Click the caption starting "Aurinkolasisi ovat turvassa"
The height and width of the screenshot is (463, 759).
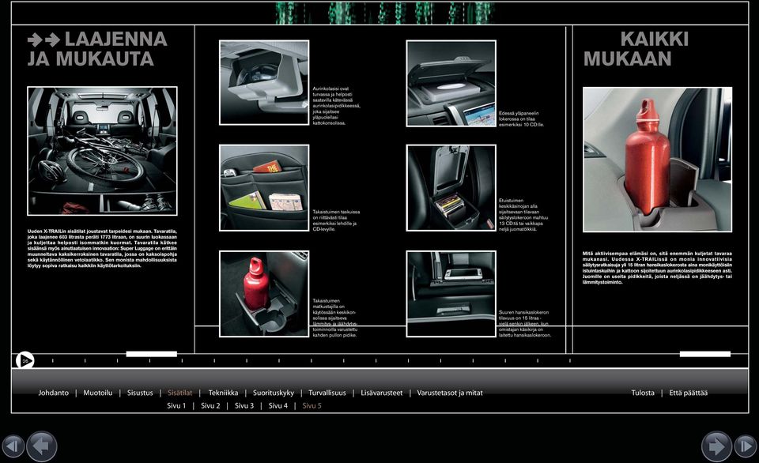(x=337, y=106)
